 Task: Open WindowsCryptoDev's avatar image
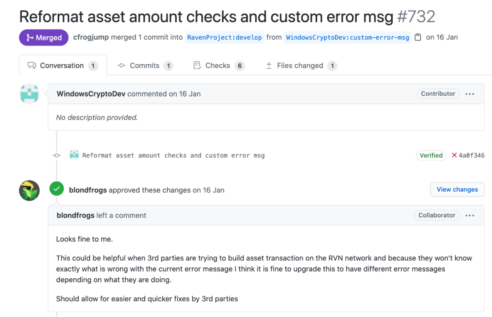pyautogui.click(x=29, y=93)
